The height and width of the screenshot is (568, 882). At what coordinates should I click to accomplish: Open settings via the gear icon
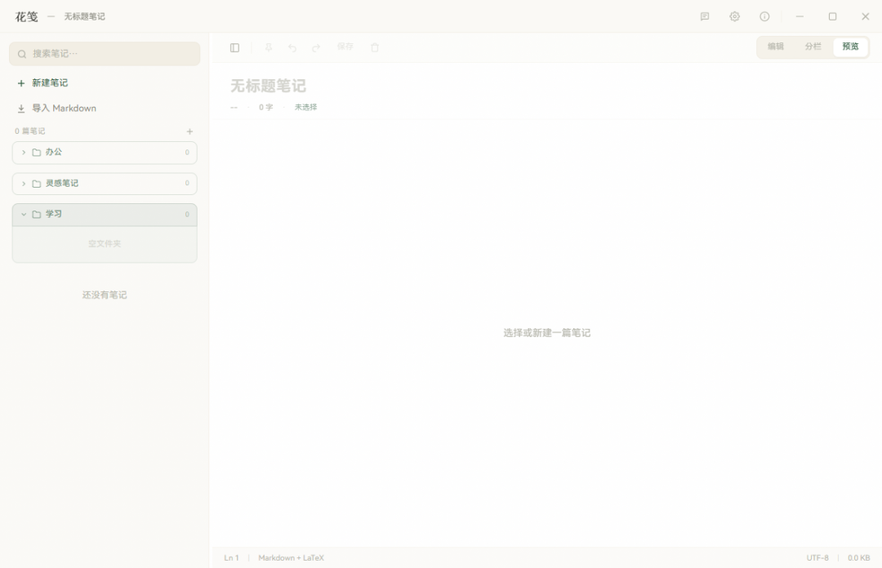pyautogui.click(x=735, y=16)
